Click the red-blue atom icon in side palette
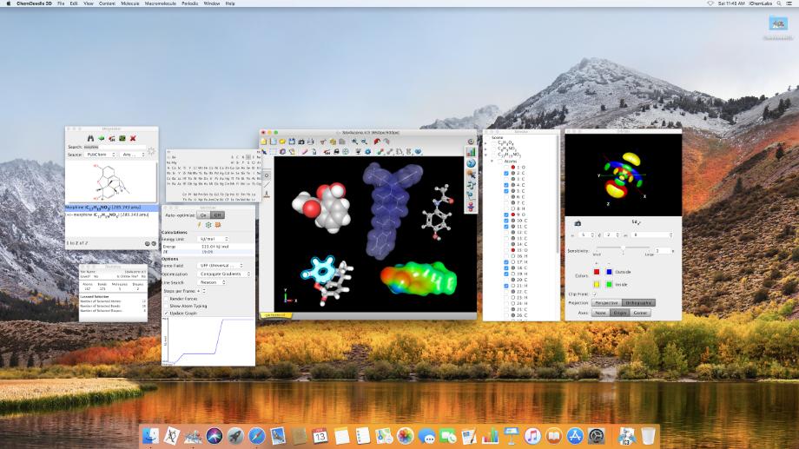The width and height of the screenshot is (799, 449). [471, 207]
